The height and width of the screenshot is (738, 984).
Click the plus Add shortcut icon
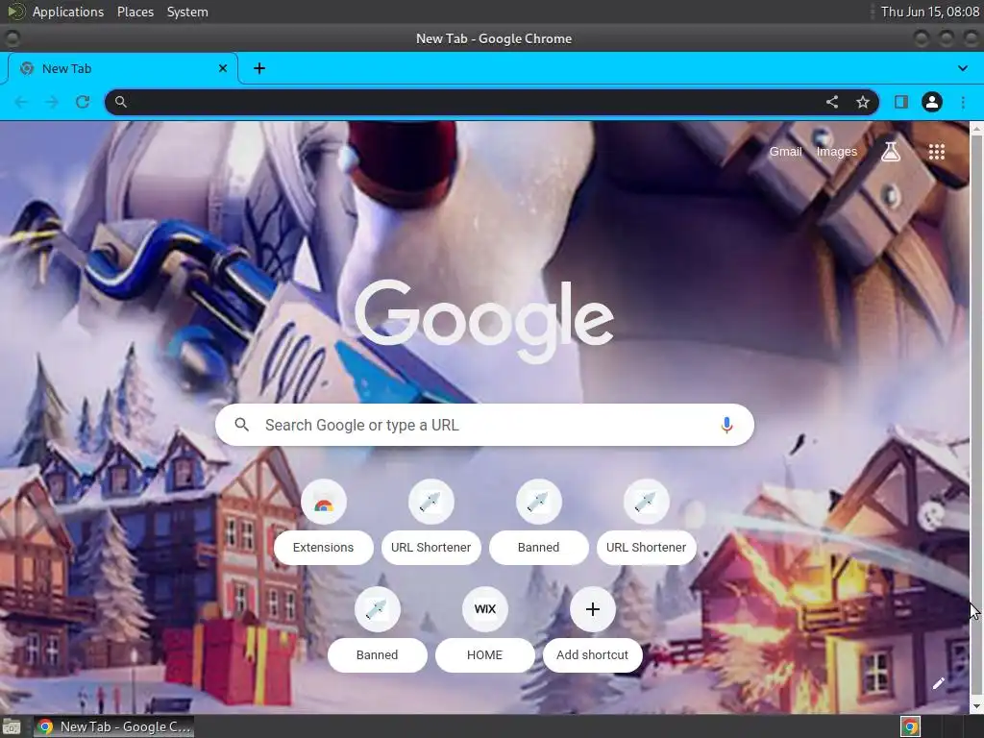point(592,609)
